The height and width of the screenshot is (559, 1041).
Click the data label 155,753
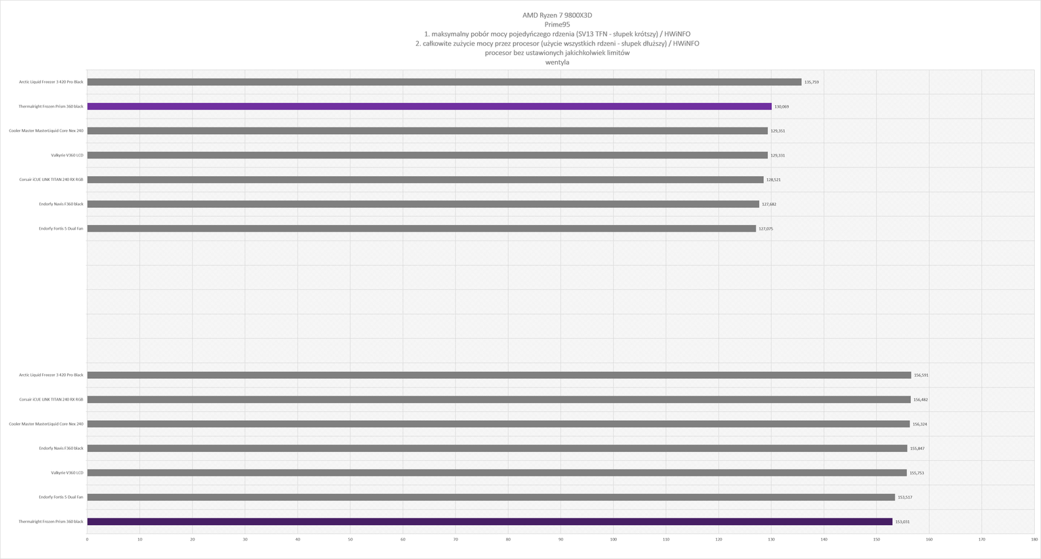click(x=916, y=473)
